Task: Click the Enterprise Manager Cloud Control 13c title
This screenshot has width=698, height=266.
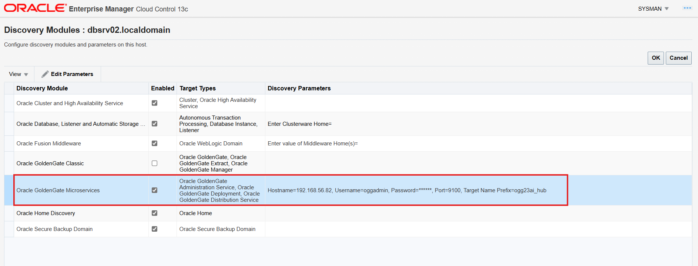Action: coord(128,9)
